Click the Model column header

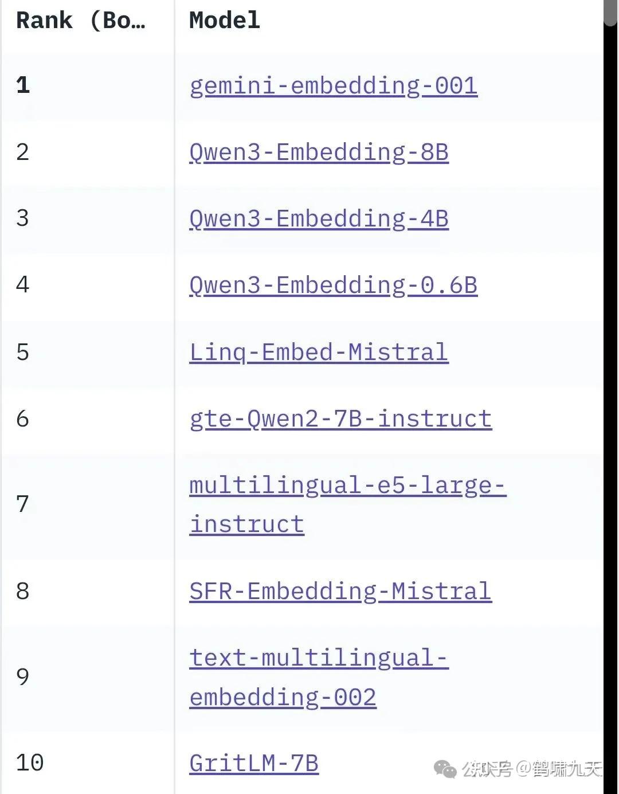tap(225, 21)
